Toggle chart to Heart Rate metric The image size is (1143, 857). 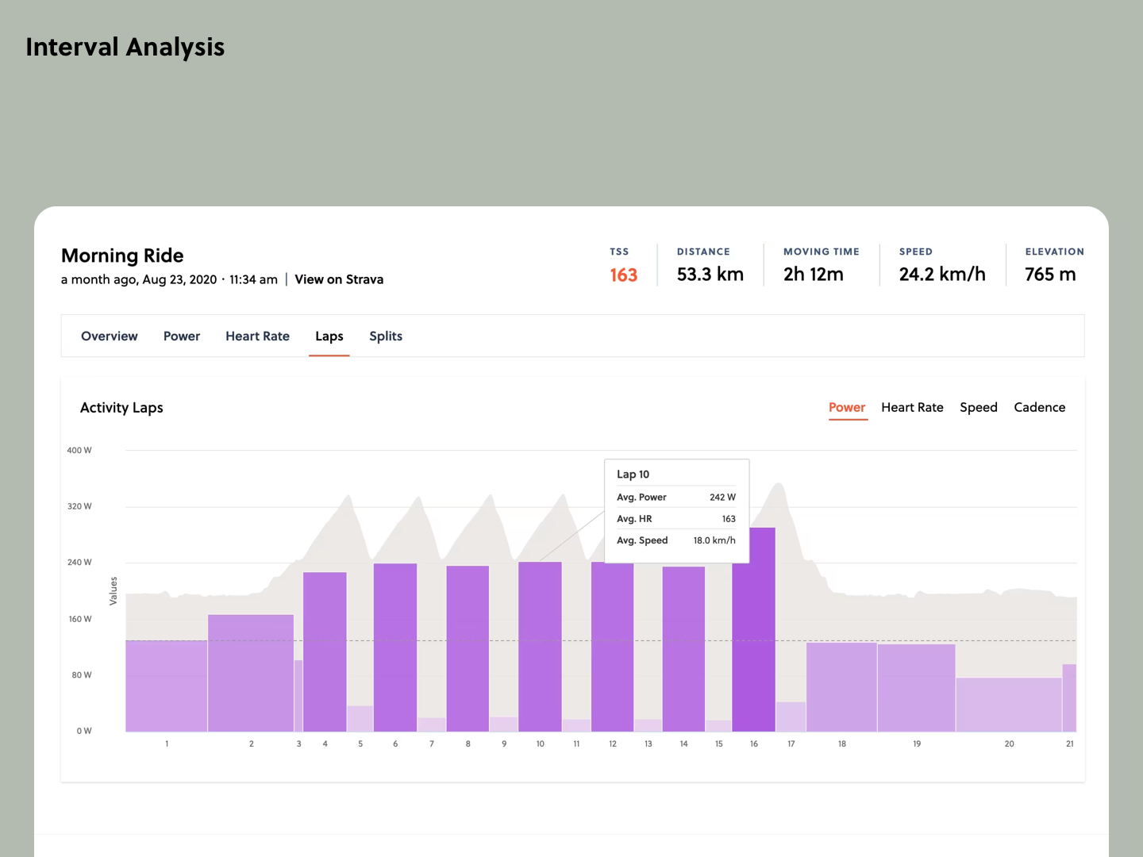912,407
